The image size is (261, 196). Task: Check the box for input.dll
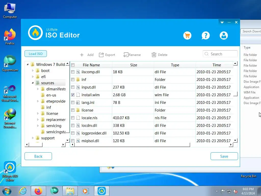tap(73, 87)
